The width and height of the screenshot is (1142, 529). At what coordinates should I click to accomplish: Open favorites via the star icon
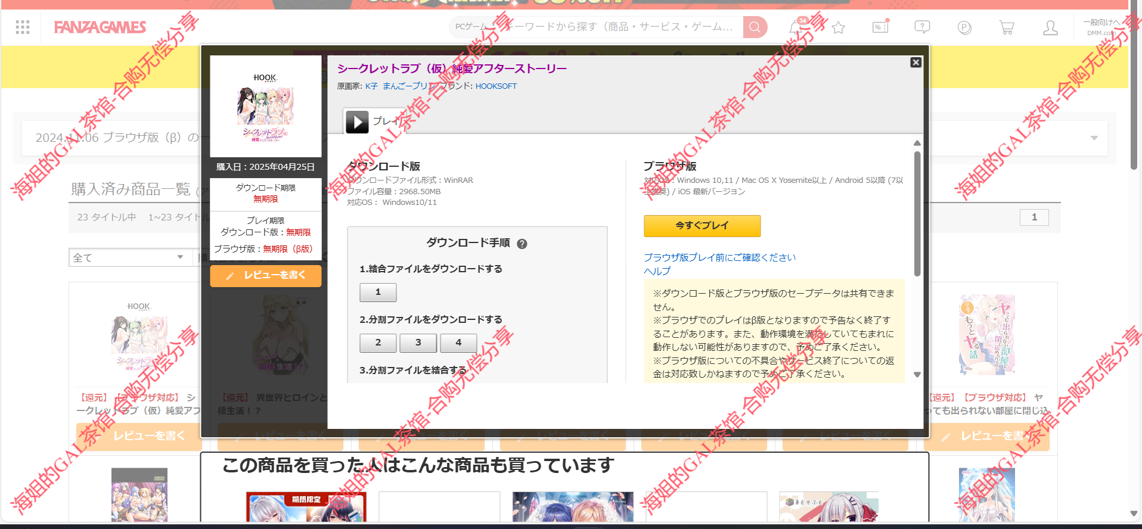tap(839, 27)
